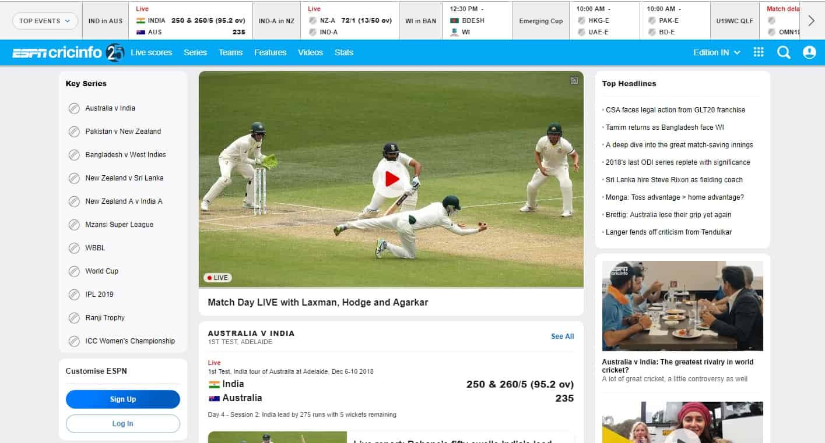
Task: Open the Edition IN dropdown
Action: tap(717, 52)
